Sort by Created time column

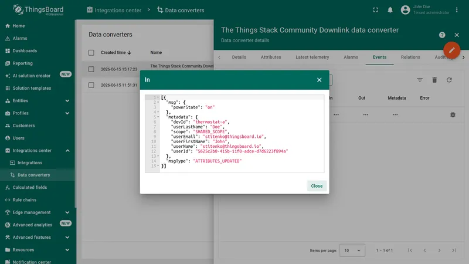pos(116,52)
